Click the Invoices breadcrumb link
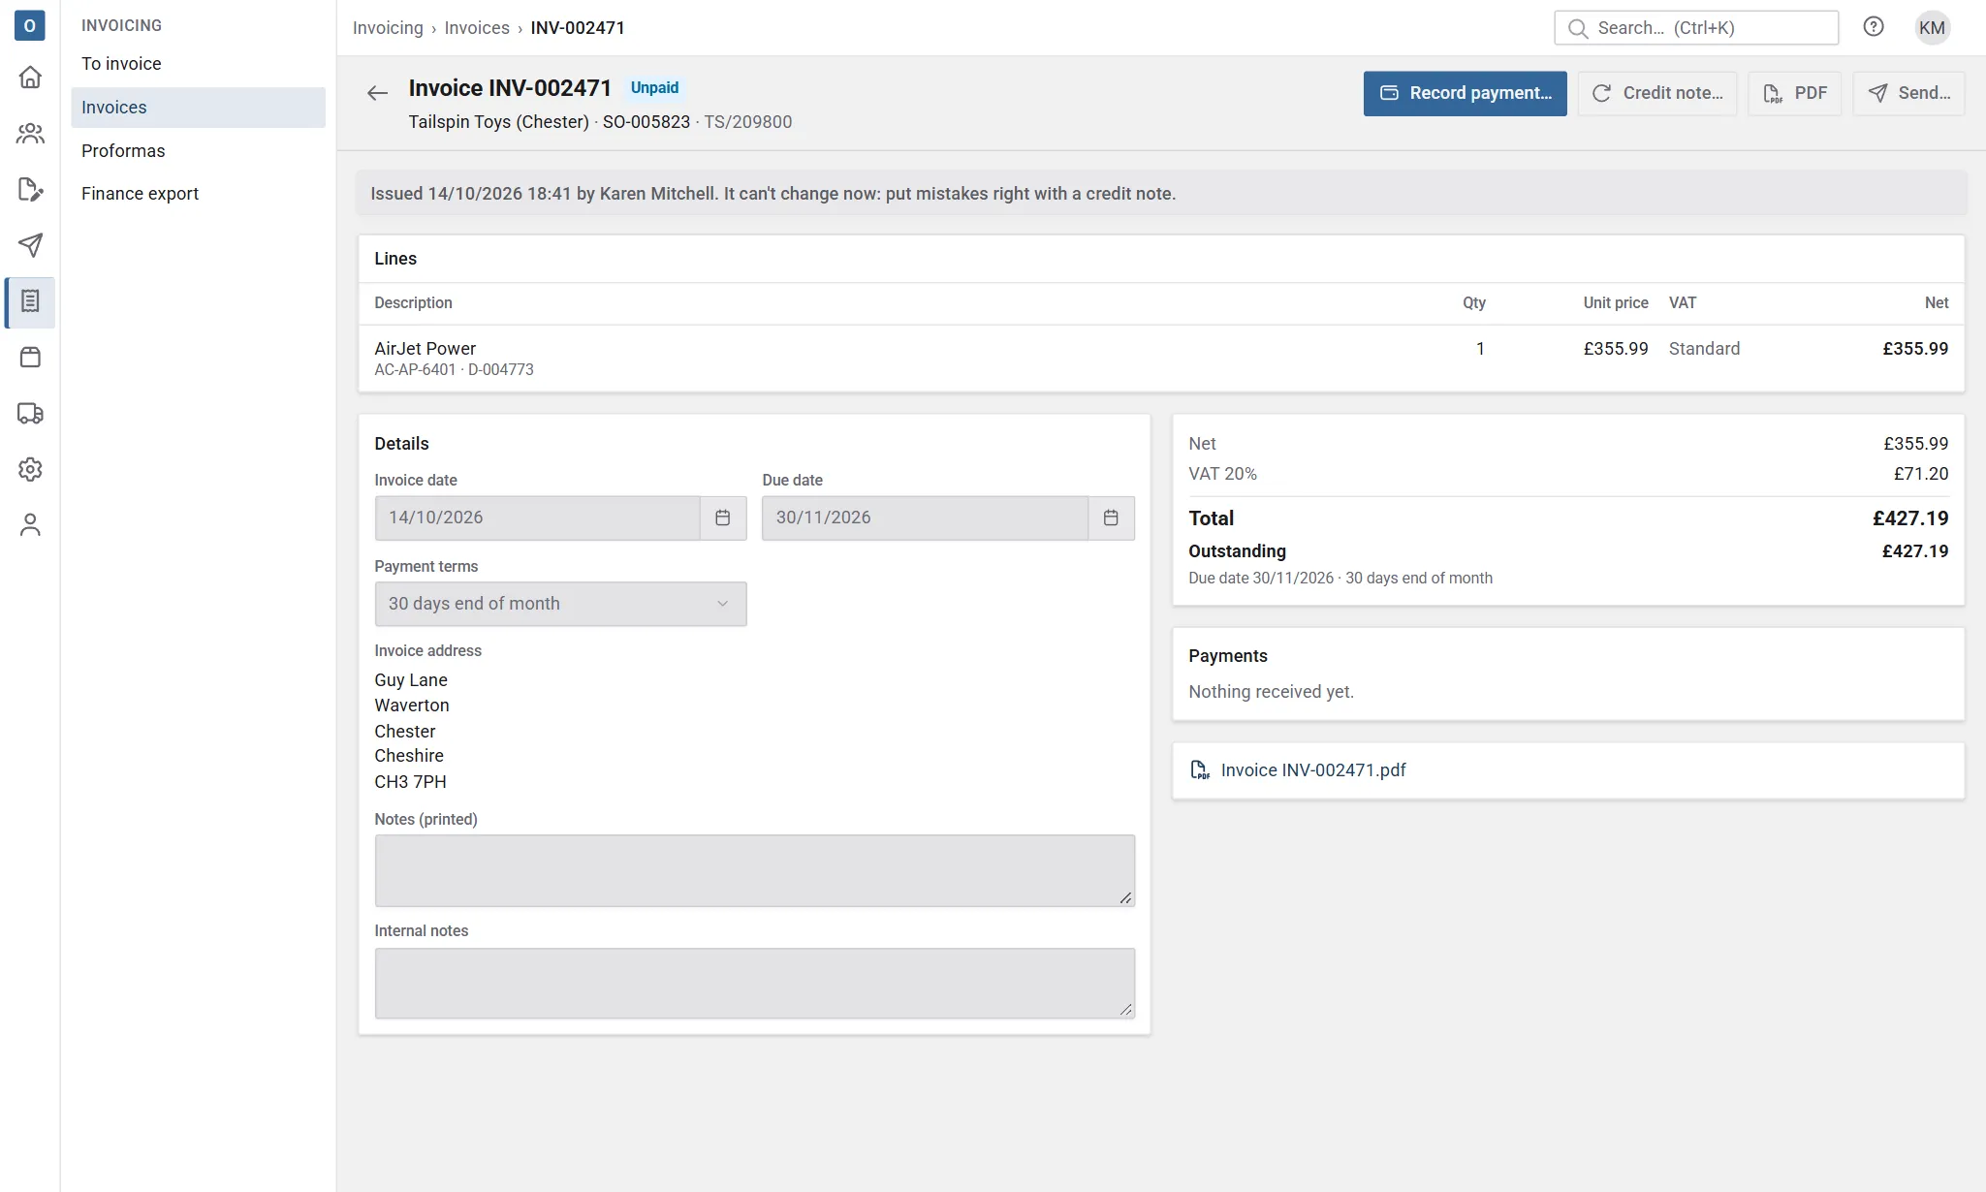1986x1192 pixels. coord(477,28)
